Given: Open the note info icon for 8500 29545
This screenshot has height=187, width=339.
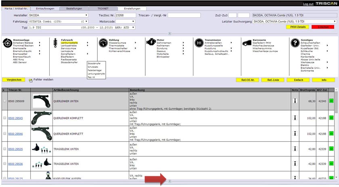Looking at the screenshot, I should (295, 118).
